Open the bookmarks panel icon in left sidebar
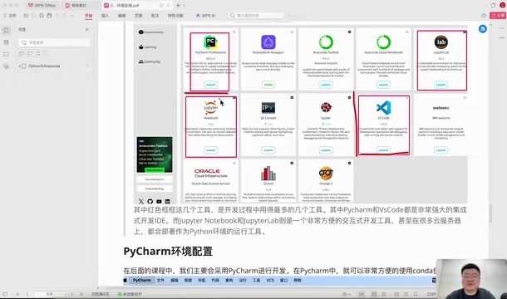The height and width of the screenshot is (299, 507). pos(6,31)
